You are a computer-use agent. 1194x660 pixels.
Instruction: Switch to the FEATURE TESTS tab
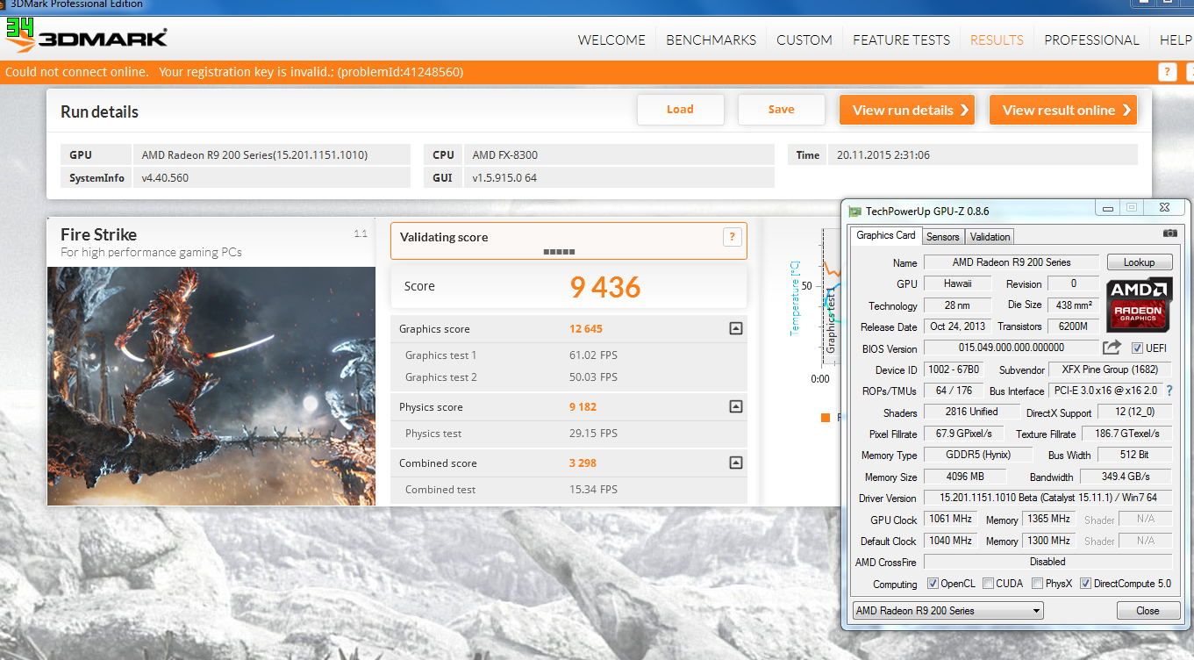pos(902,40)
